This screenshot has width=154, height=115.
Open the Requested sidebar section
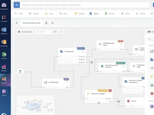click(4, 43)
